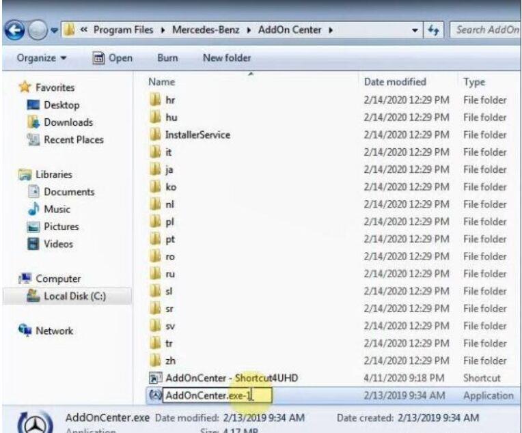
Task: Click the Refresh button
Action: [x=433, y=30]
